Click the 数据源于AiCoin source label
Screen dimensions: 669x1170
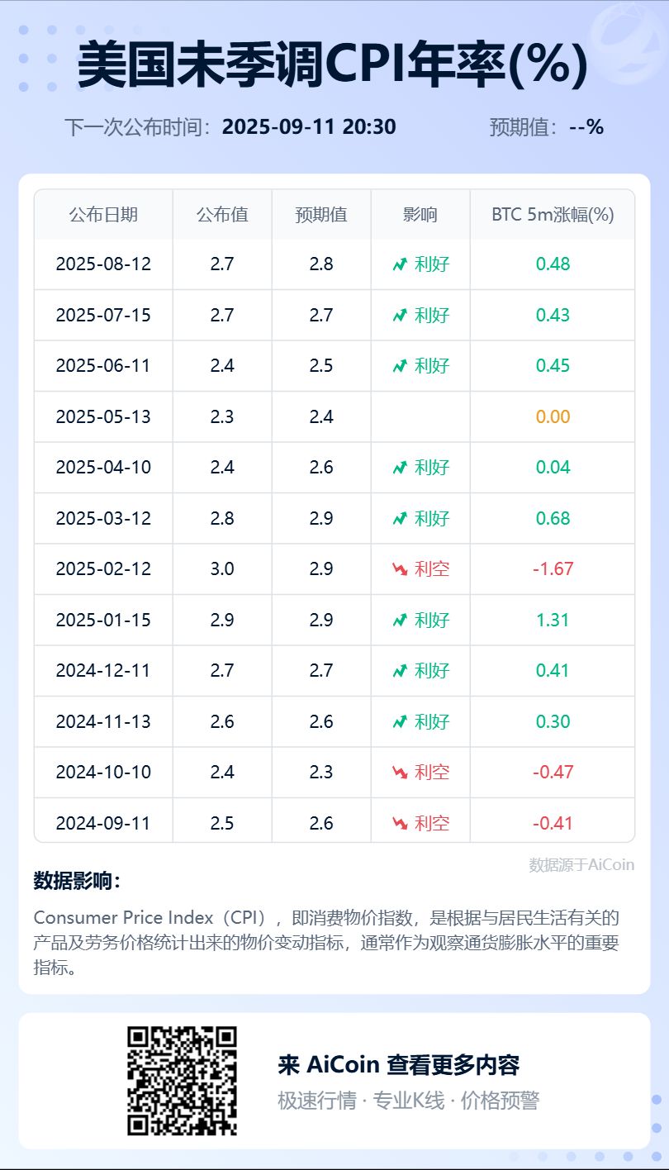[581, 865]
